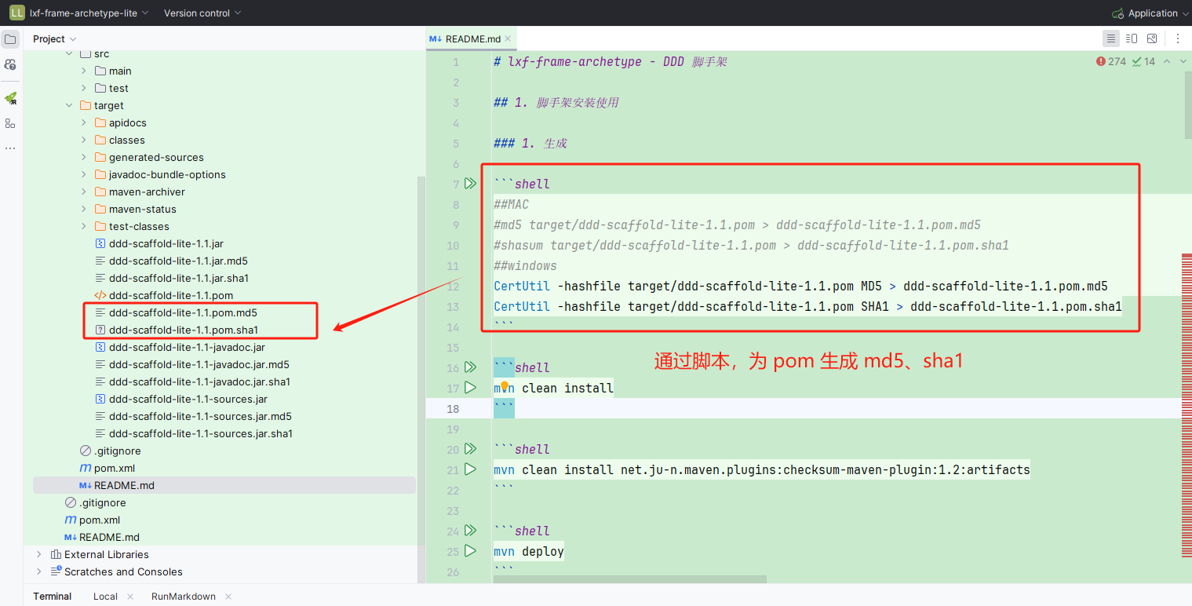Select ddd-scaffold-lite-1.1-javadoc.jar.sha1 file

point(192,381)
